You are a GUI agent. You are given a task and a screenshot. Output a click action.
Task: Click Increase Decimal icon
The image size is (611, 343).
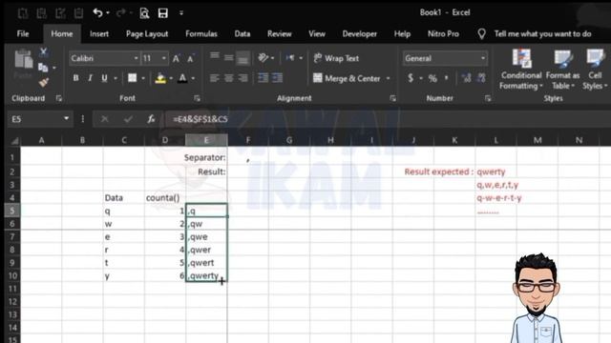pyautogui.click(x=466, y=78)
